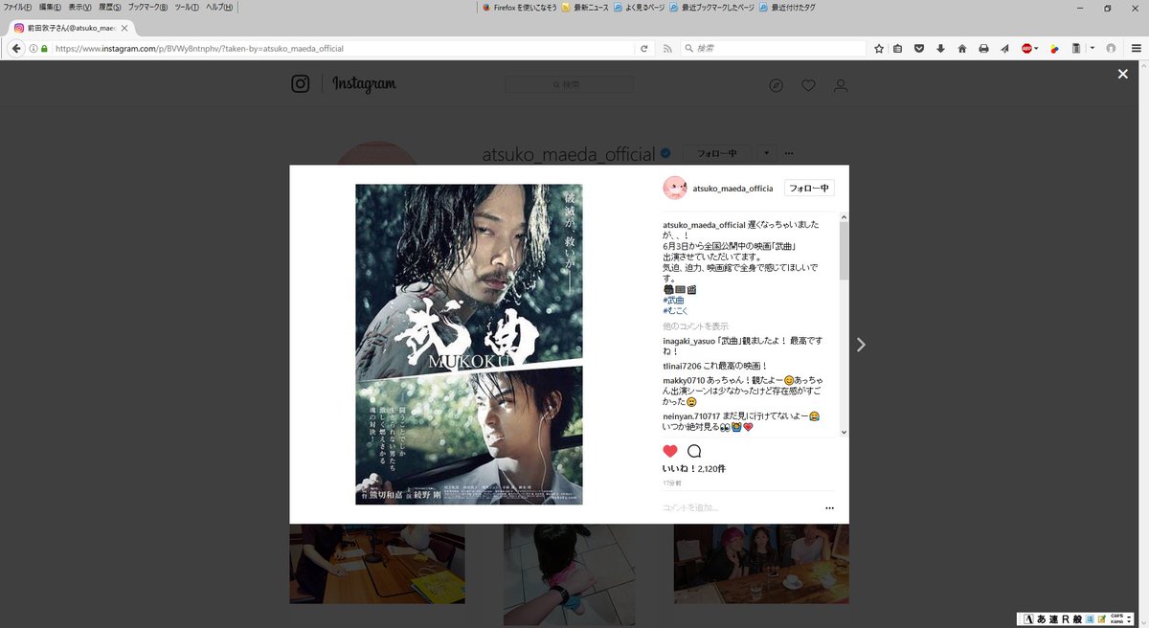Viewport: 1149px width, 628px height.
Task: Like the post with the red heart
Action: pyautogui.click(x=670, y=451)
